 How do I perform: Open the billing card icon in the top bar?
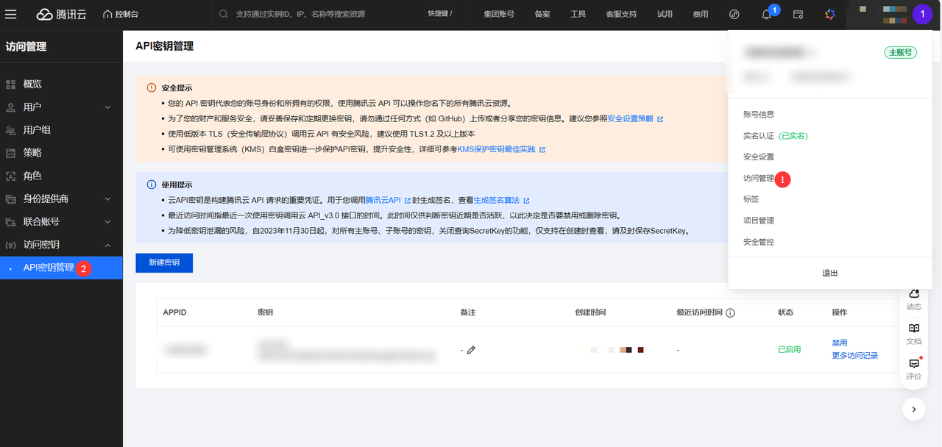[797, 14]
